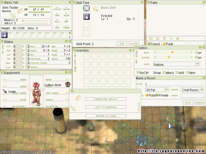Click the magnifier search icon in Party window
Viewport: 206px width, 154px height.
(x=171, y=38)
